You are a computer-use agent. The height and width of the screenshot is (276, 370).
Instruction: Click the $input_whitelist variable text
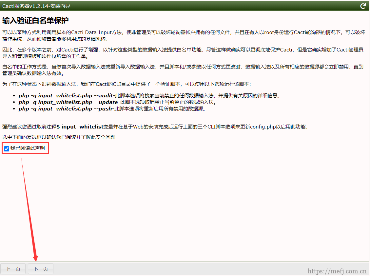pos(80,127)
